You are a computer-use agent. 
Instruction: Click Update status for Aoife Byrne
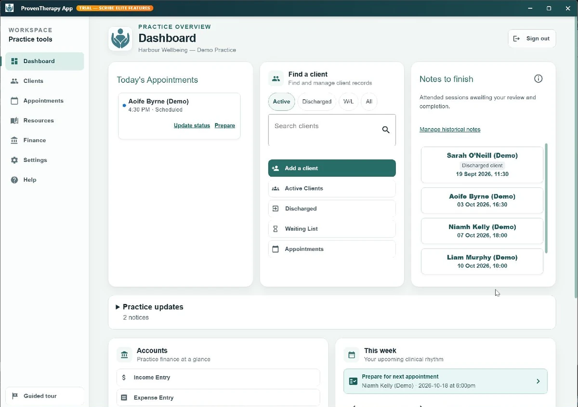tap(192, 126)
